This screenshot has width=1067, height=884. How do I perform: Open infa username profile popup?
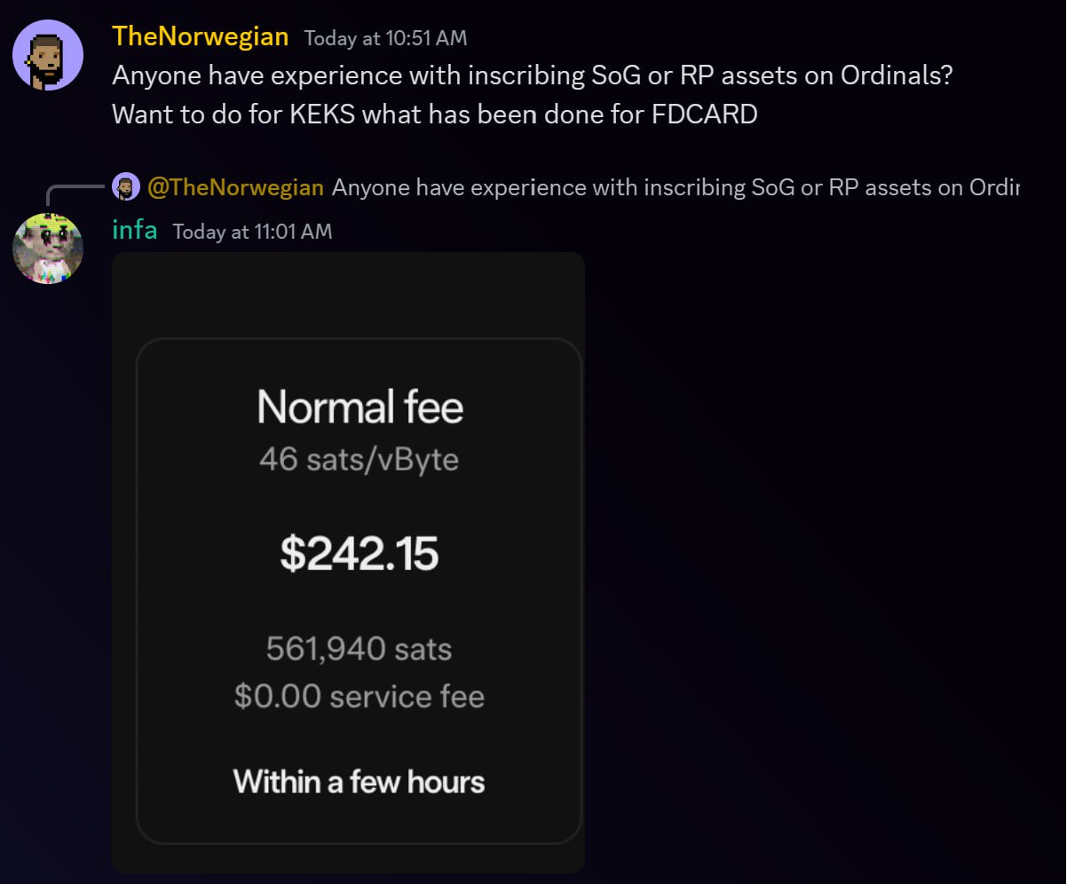[x=135, y=231]
